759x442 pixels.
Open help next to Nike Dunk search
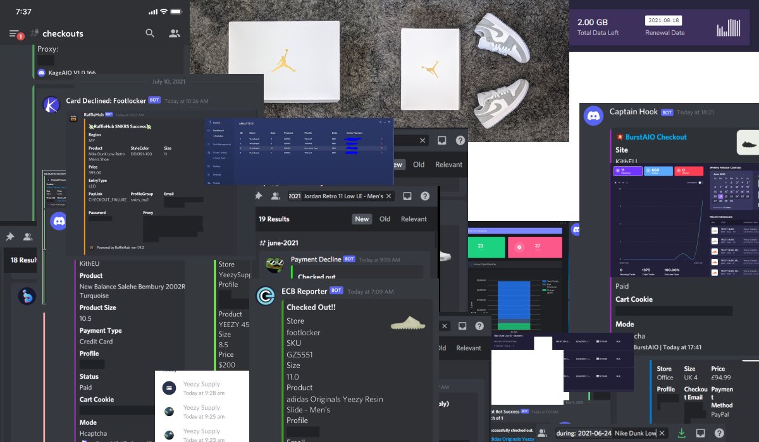coord(719,433)
